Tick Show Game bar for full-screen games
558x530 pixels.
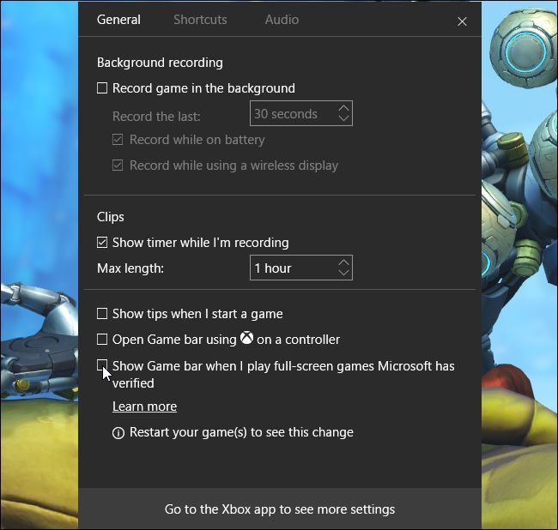(102, 364)
